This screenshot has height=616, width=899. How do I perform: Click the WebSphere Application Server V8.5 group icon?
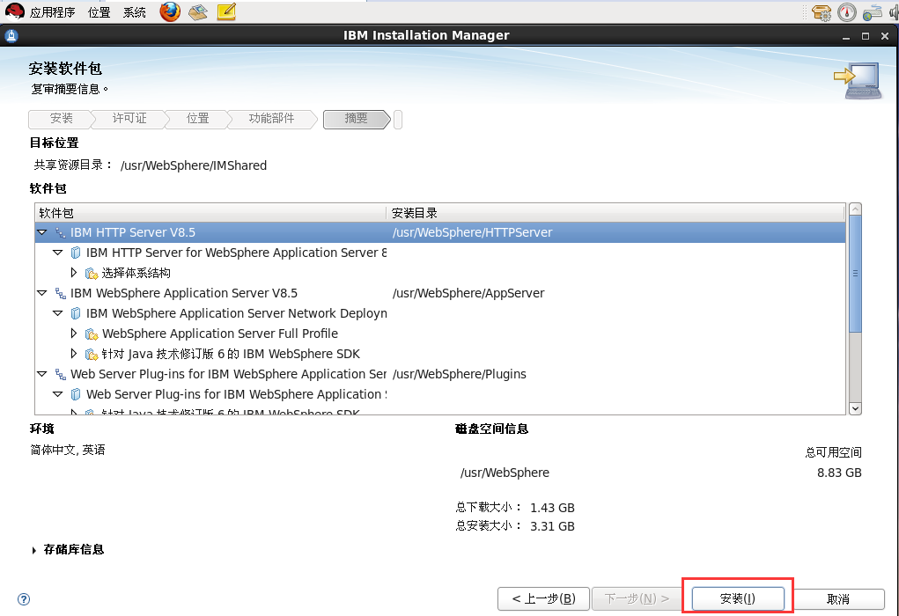(60, 293)
